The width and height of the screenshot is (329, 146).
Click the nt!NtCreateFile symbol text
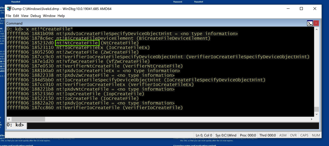pyautogui.click(x=77, y=43)
